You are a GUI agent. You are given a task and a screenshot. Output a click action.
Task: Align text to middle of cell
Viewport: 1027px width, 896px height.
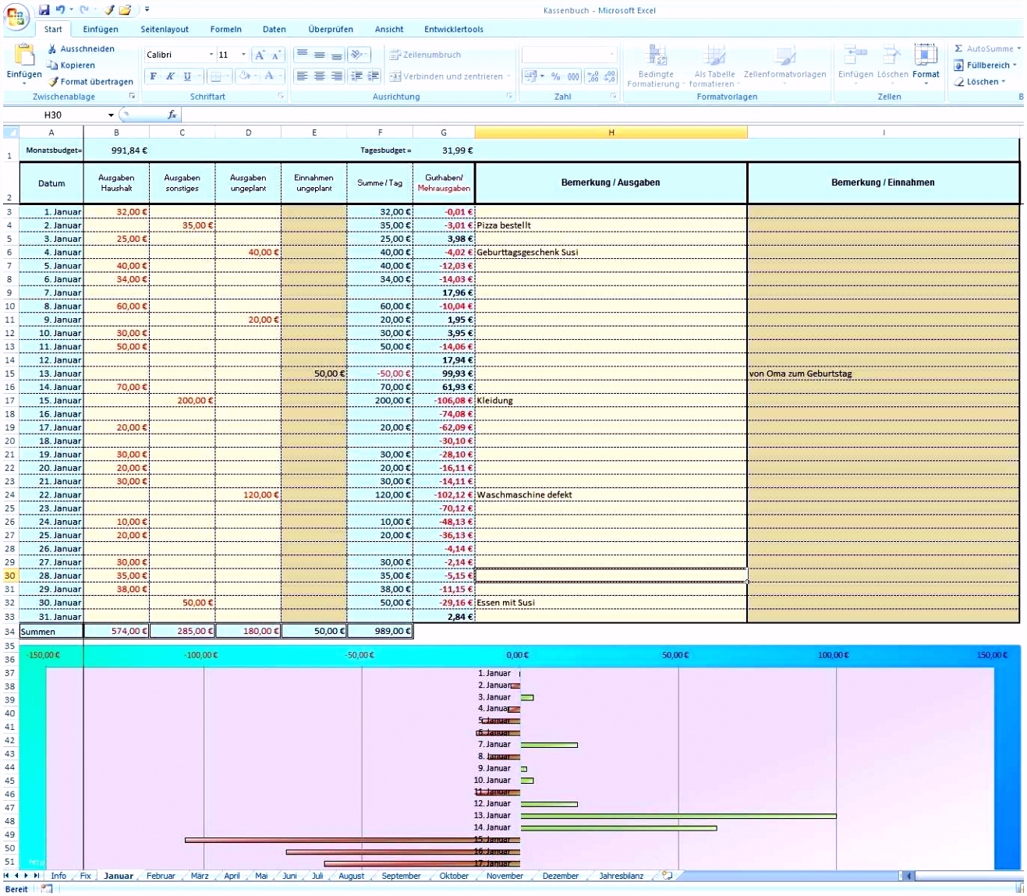click(320, 55)
